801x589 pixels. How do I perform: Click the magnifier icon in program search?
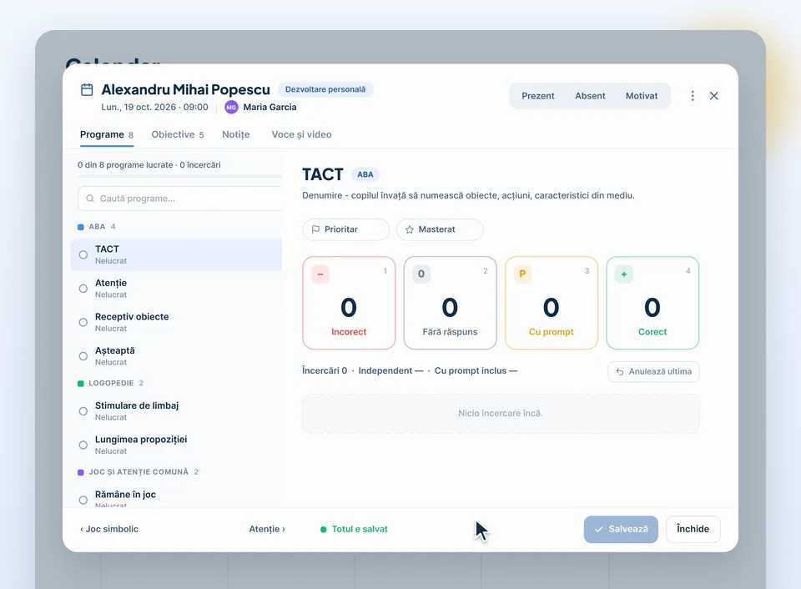pyautogui.click(x=90, y=199)
